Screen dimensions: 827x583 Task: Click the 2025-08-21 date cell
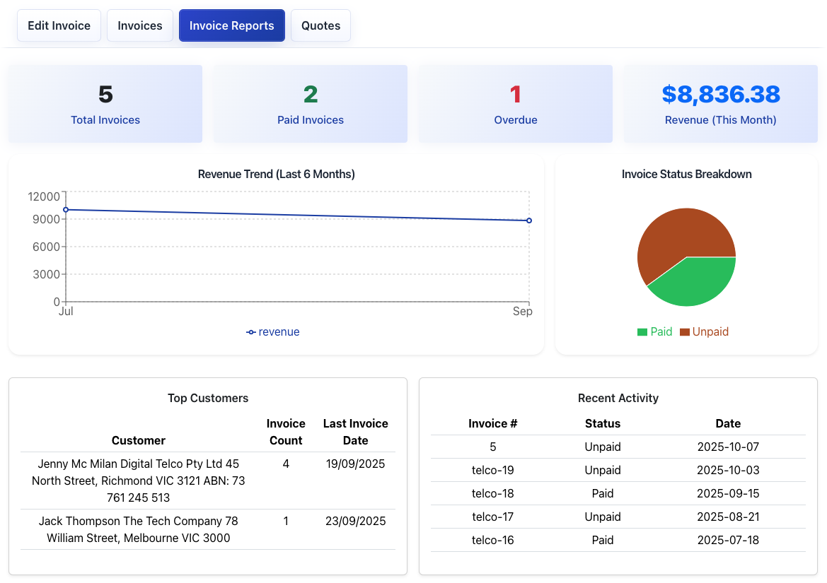point(728,517)
